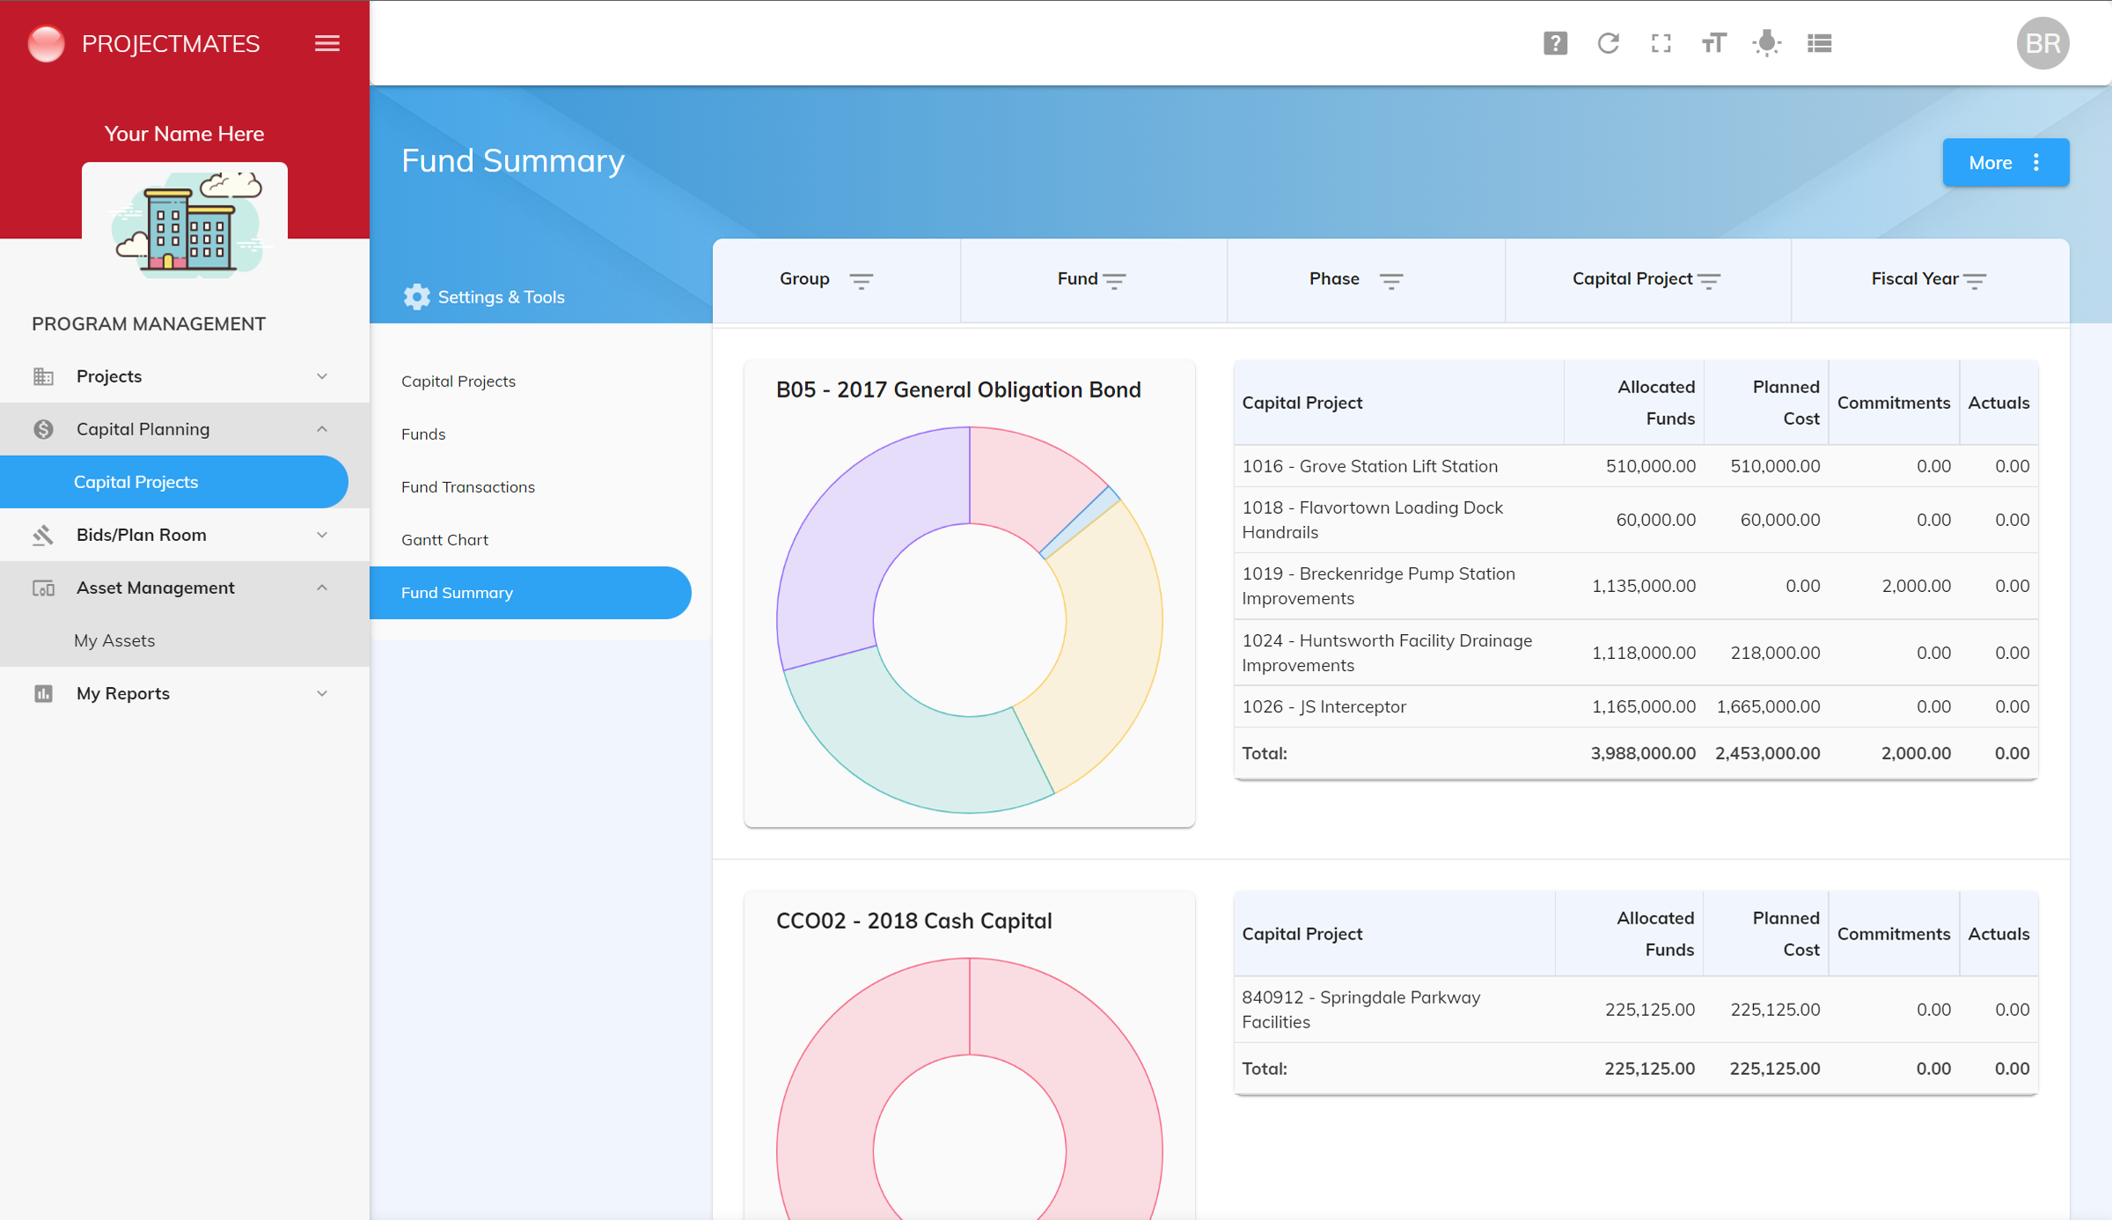The image size is (2112, 1220).
Task: Open My Assets link in sidebar
Action: coord(114,640)
